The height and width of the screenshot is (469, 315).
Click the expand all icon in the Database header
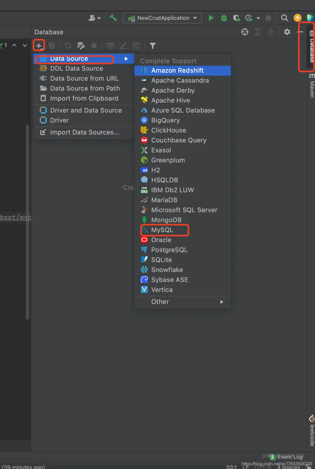(x=258, y=32)
